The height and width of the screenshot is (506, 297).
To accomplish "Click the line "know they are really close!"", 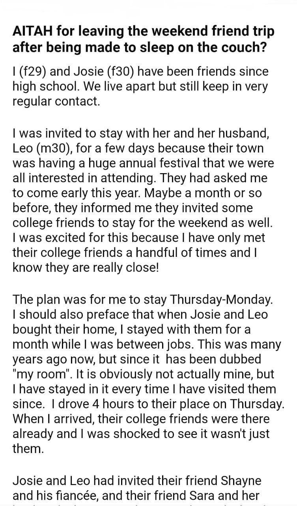I will 86,268.
